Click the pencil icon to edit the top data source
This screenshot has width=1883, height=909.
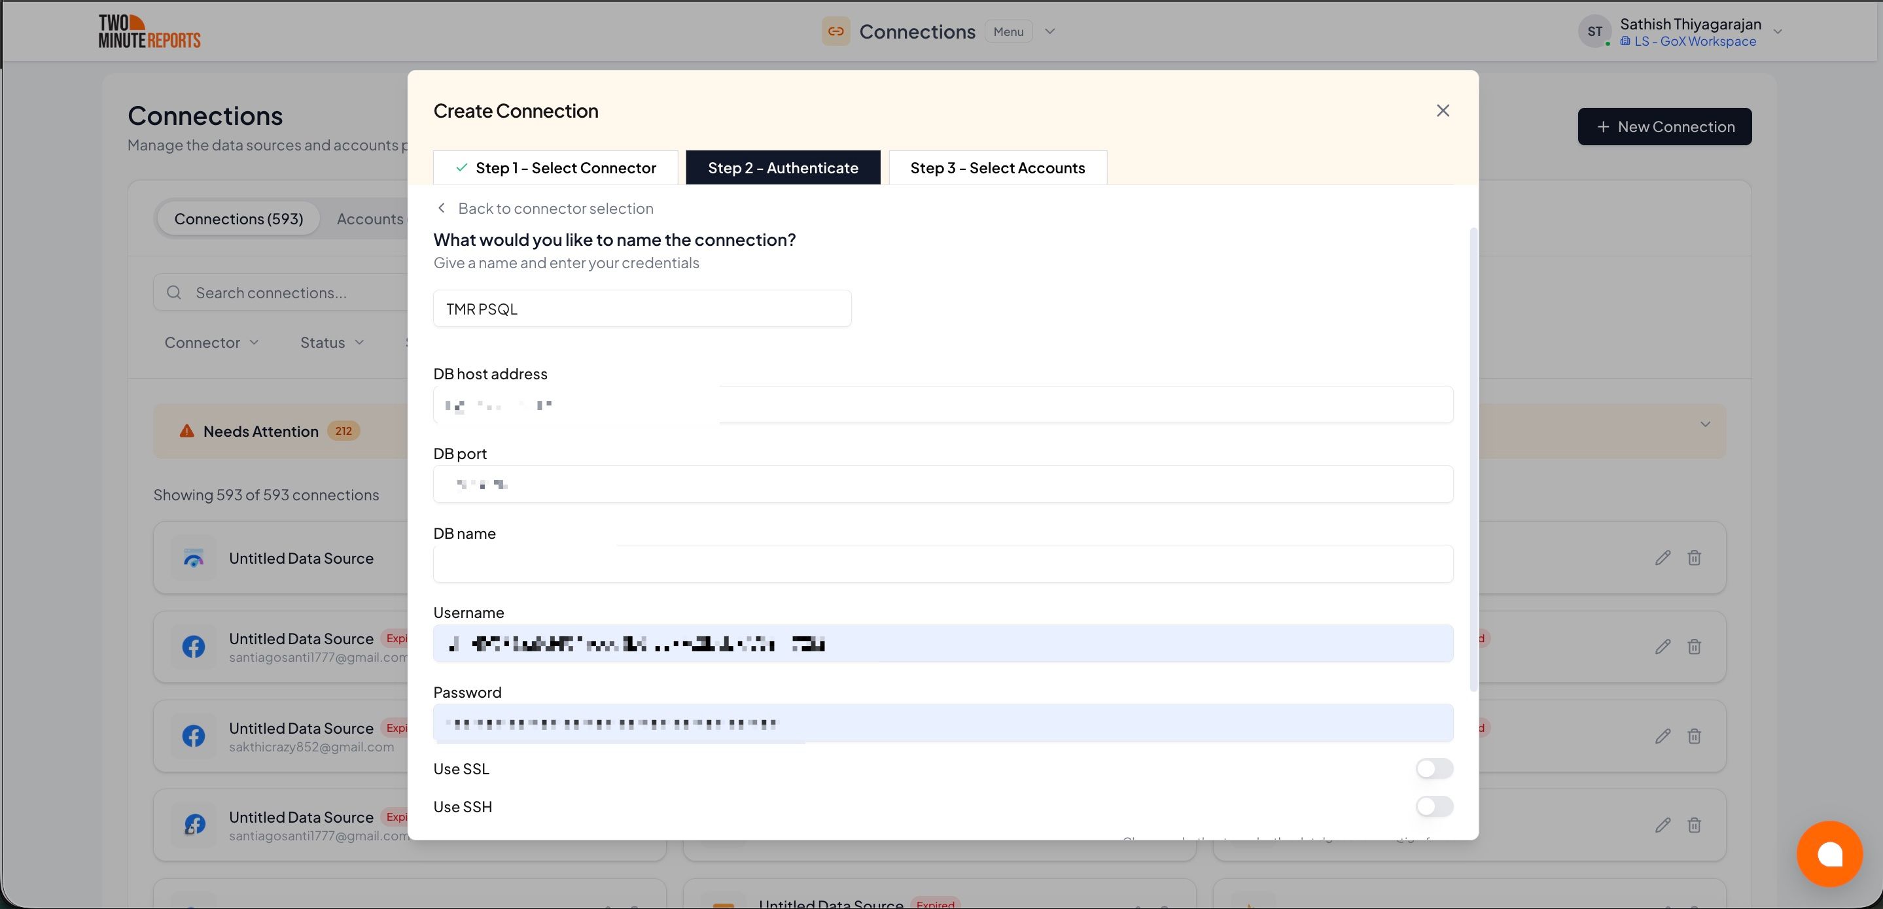point(1663,558)
